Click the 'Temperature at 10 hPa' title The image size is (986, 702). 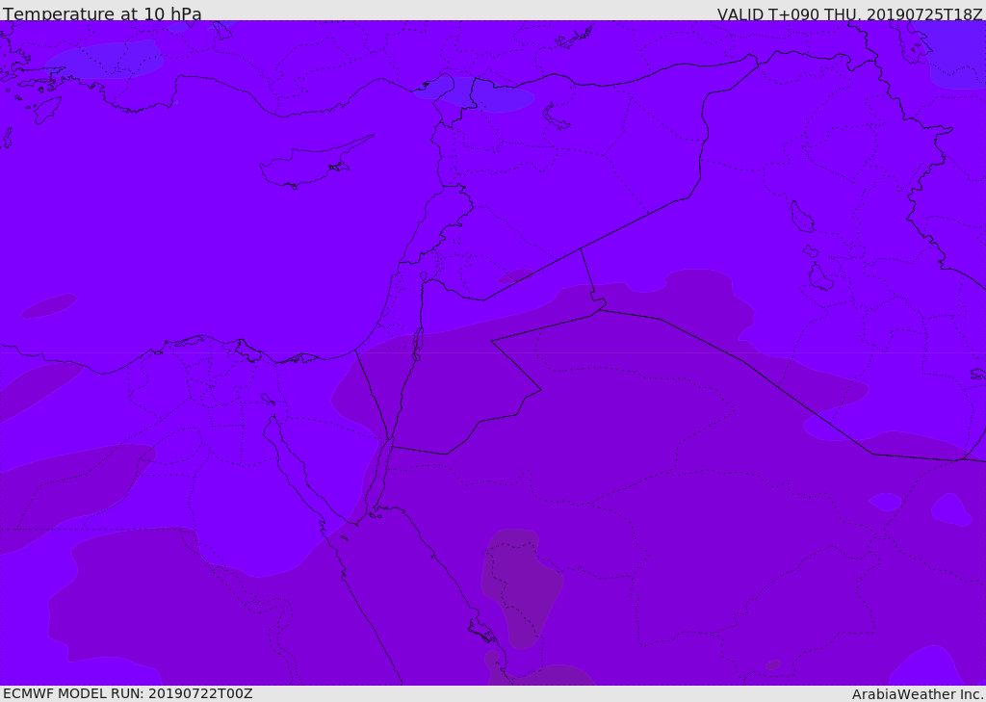(x=102, y=14)
